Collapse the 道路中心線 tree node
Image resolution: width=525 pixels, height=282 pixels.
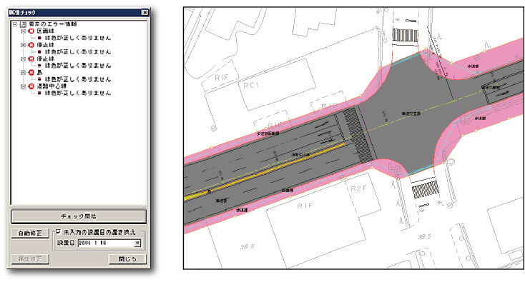23,86
